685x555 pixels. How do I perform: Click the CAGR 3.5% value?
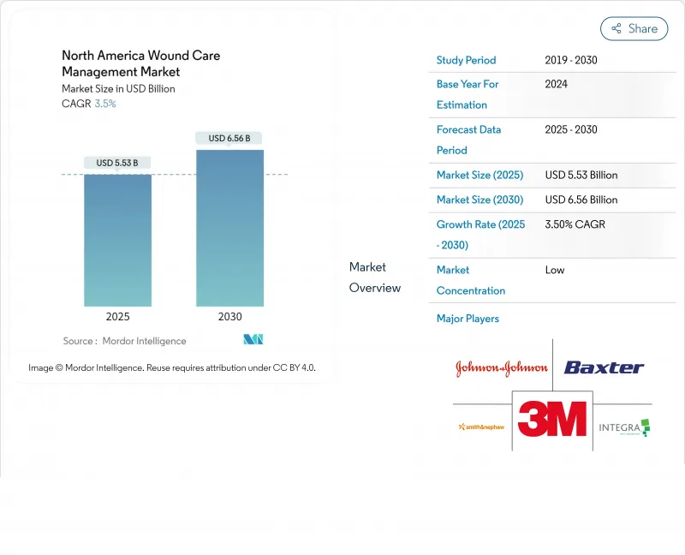pos(104,104)
